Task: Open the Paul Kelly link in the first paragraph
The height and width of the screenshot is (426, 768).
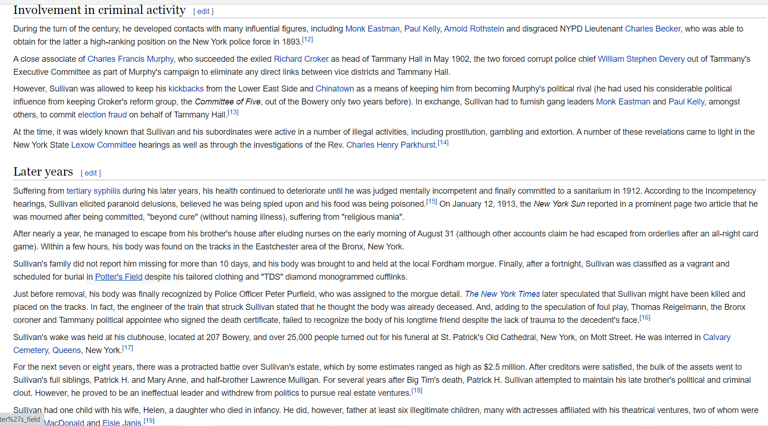Action: tap(422, 29)
